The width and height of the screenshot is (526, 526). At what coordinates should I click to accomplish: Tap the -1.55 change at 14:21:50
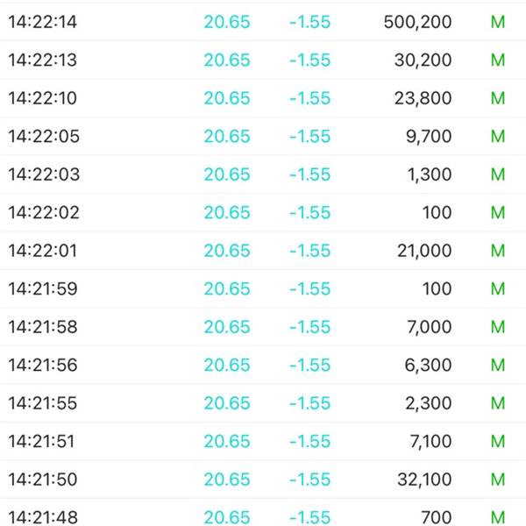click(x=310, y=480)
